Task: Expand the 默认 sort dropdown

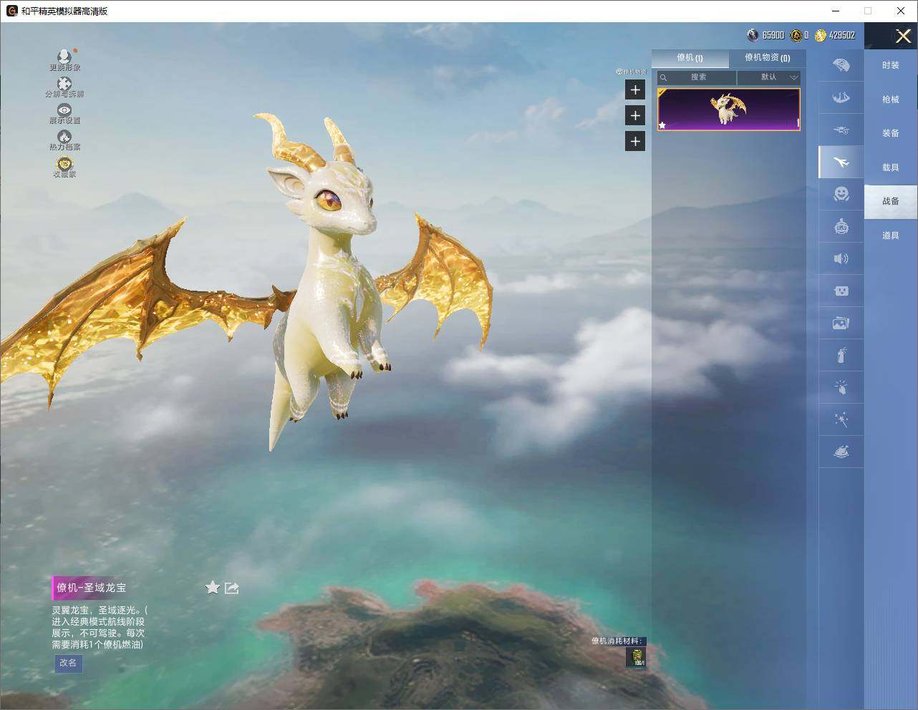Action: (x=769, y=77)
